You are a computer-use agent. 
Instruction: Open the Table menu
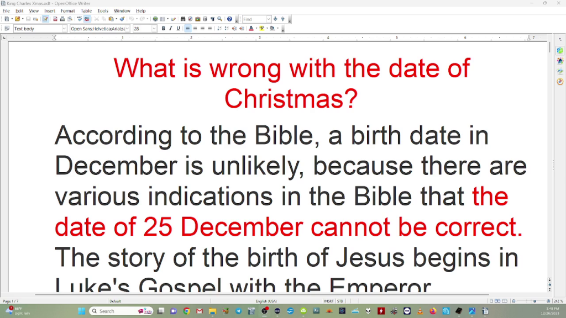tap(86, 11)
